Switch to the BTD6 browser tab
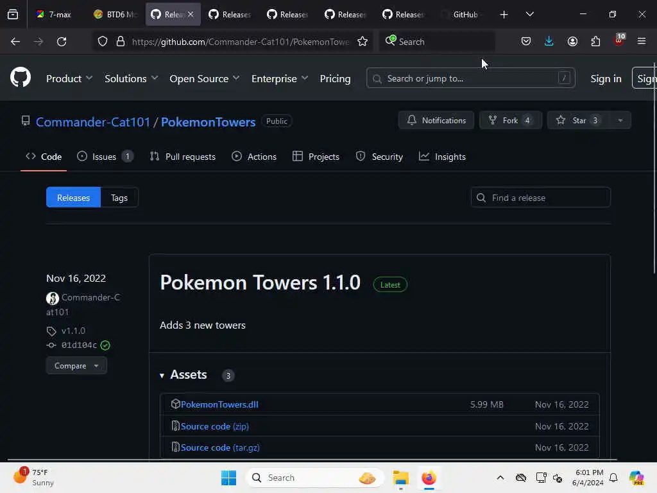657x493 pixels. 115,14
